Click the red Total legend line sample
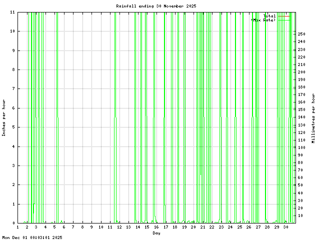This screenshot has height=240, width=320. (x=284, y=16)
